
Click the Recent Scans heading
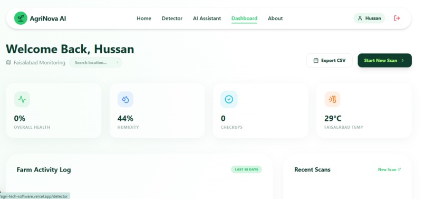pos(312,169)
